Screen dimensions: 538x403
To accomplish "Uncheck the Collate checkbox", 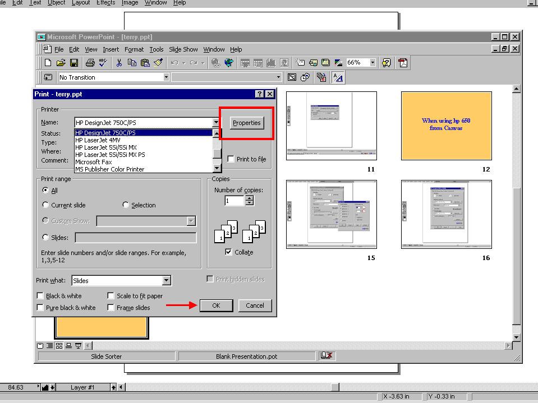I will 228,252.
